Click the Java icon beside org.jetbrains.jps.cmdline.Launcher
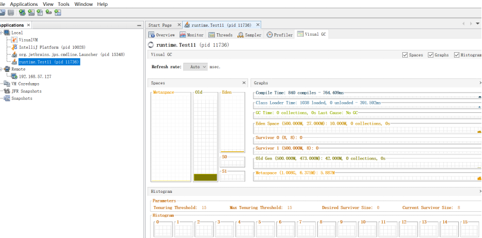 tap(14, 54)
